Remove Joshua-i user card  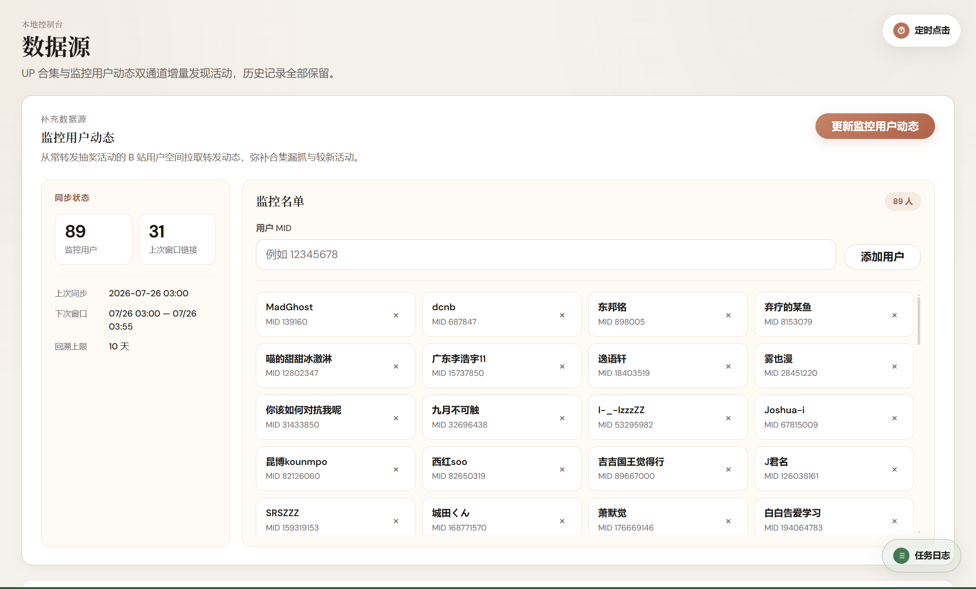[894, 418]
